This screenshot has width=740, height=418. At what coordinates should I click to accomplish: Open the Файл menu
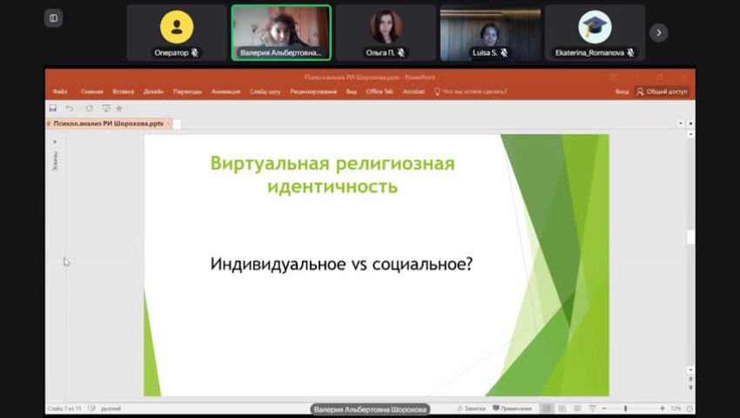(60, 91)
